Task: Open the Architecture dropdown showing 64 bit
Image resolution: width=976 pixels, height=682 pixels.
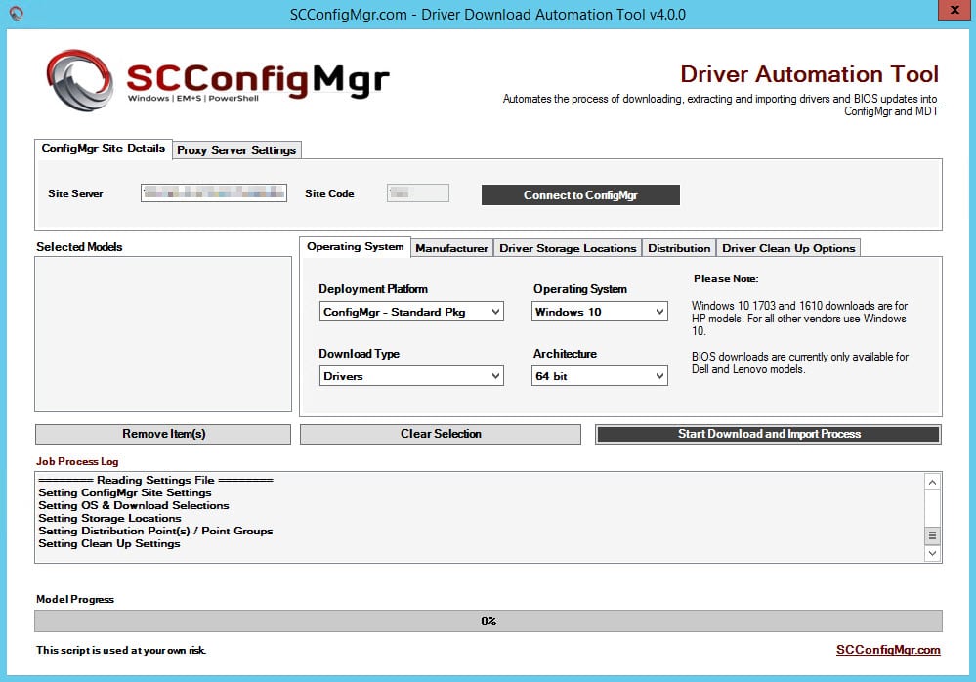Action: pos(600,376)
